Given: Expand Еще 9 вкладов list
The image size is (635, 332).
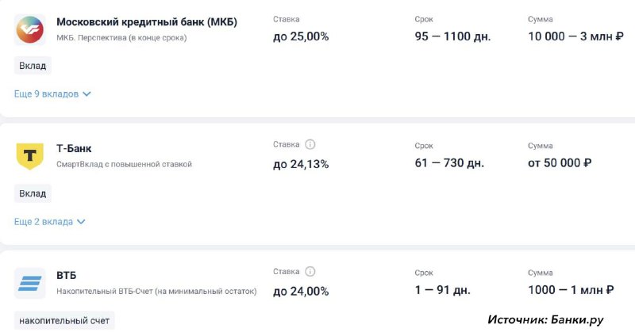Looking at the screenshot, I should pos(52,93).
